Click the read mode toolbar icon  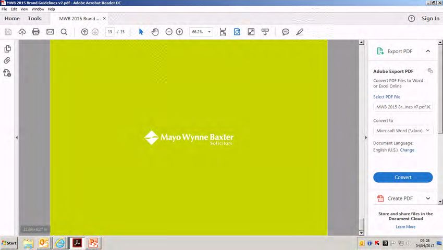265,32
